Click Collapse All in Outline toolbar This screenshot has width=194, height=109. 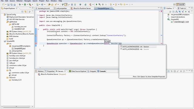click(x=173, y=12)
